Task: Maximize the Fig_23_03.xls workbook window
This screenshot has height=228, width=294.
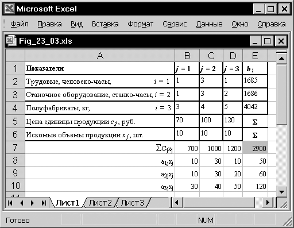Action: [x=268, y=41]
